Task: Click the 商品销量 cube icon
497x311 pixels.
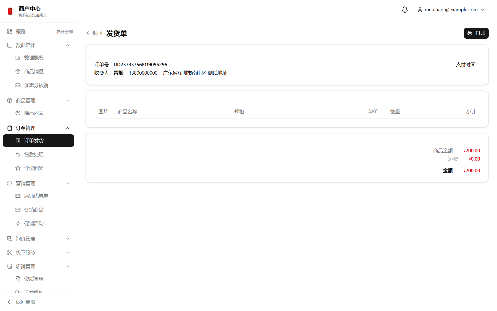Action: [18, 72]
